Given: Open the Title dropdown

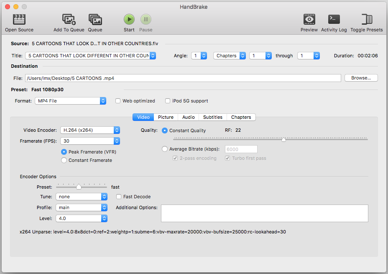Looking at the screenshot, I should click(x=91, y=56).
